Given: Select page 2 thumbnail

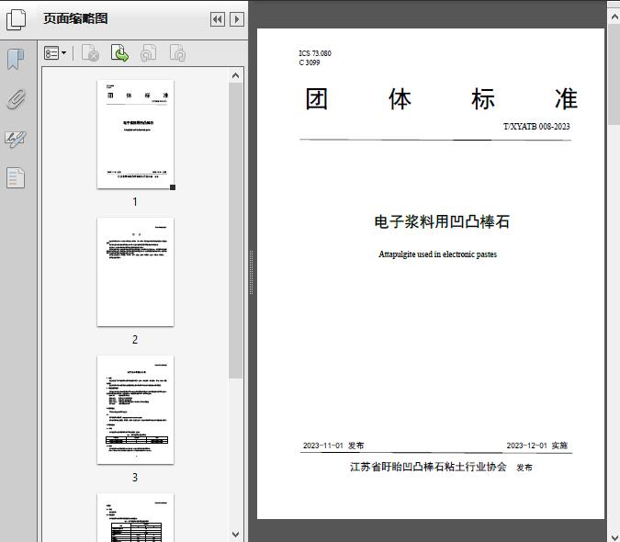Looking at the screenshot, I should click(x=135, y=272).
